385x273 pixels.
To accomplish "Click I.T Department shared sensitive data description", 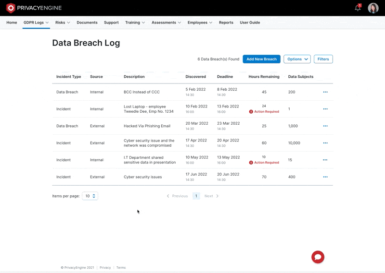I will pyautogui.click(x=150, y=160).
